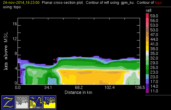Choose the 20.0 light blue color swatch
171x110 pixels.
point(147,77)
